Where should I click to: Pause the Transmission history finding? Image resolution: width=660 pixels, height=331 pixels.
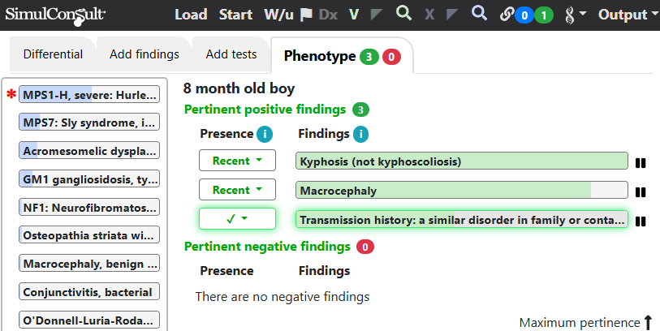coord(641,221)
